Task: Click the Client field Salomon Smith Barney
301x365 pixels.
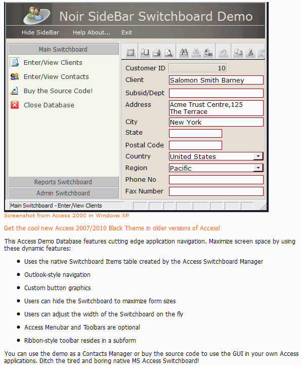Action: [x=216, y=80]
